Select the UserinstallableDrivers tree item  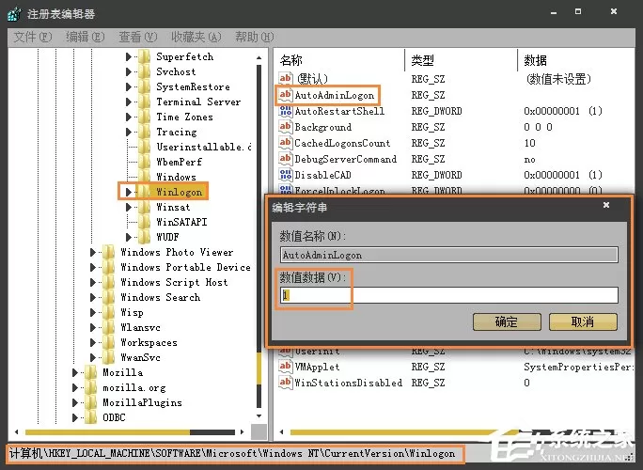click(x=204, y=147)
